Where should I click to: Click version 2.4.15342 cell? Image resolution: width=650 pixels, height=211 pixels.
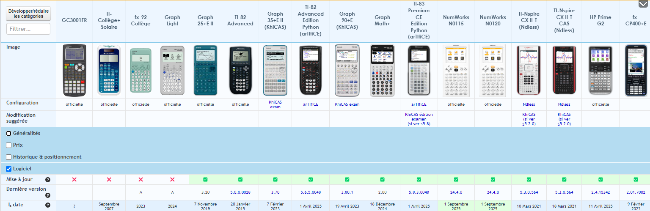600,192
